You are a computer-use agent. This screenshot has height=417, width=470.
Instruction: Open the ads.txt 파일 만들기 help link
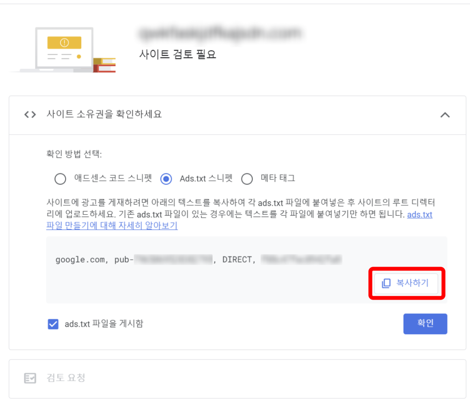point(112,225)
